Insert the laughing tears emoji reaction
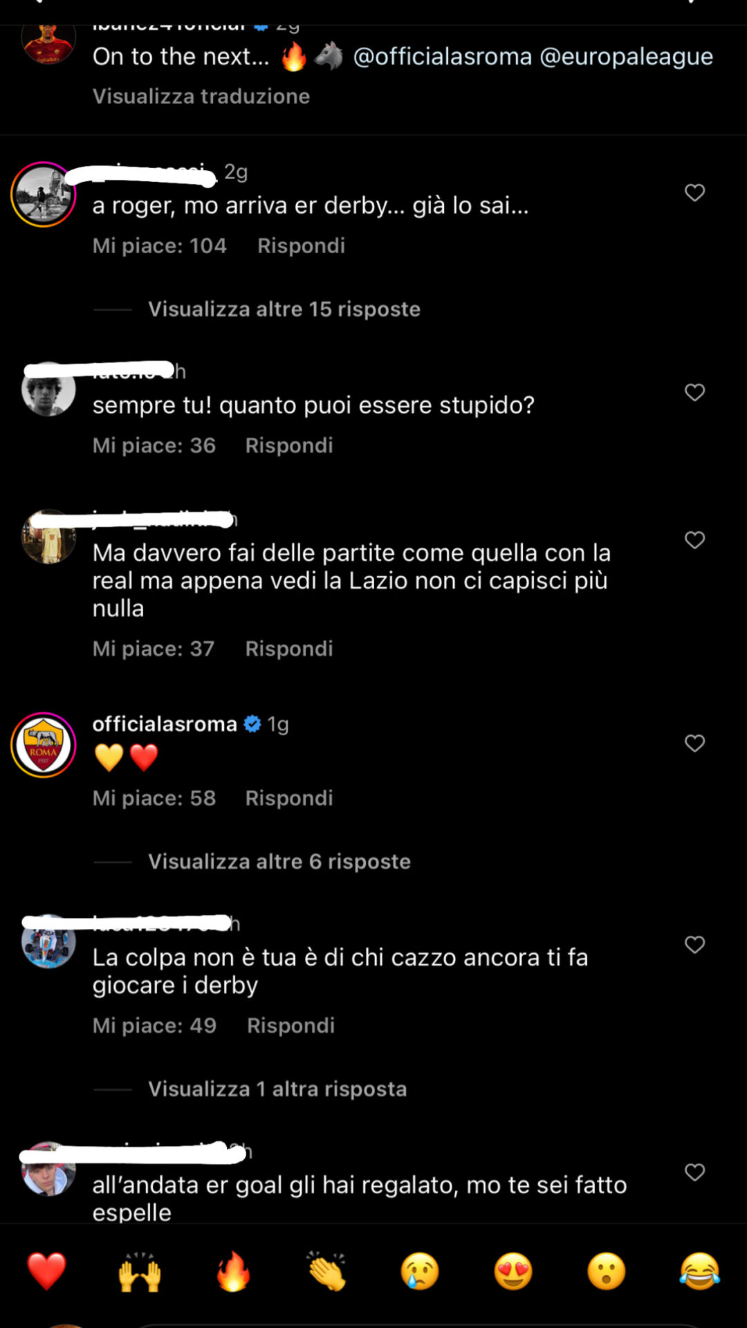The height and width of the screenshot is (1328, 747). tap(700, 1271)
